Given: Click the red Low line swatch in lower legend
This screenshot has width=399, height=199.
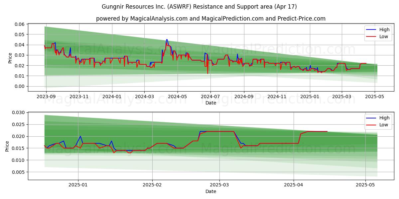Looking at the screenshot, I should point(371,125).
